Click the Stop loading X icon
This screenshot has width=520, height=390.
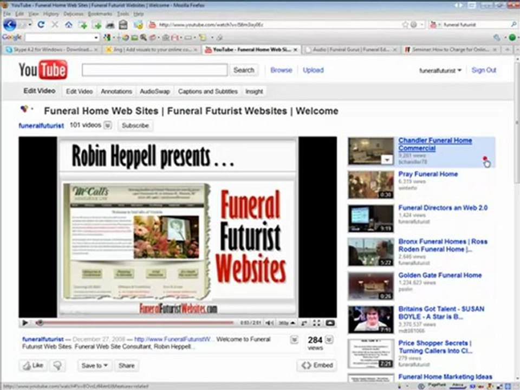(x=55, y=24)
